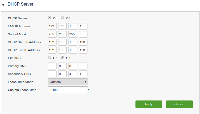Click the 'DHCP Start IP Address' label
The width and height of the screenshot is (200, 114).
[24, 42]
